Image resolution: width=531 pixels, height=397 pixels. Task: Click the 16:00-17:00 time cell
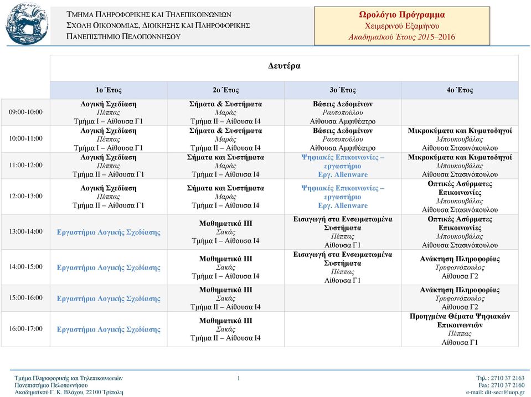click(25, 328)
